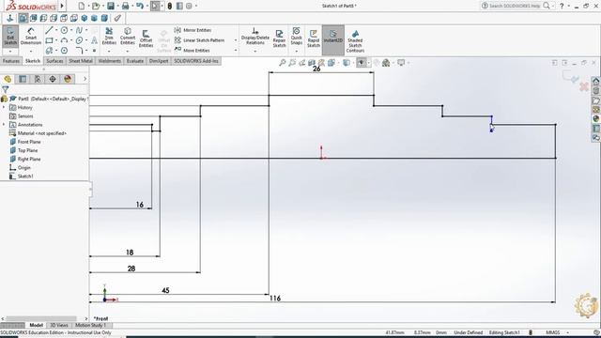601x338 pixels.
Task: Click the Exit Sketch button
Action: point(10,37)
